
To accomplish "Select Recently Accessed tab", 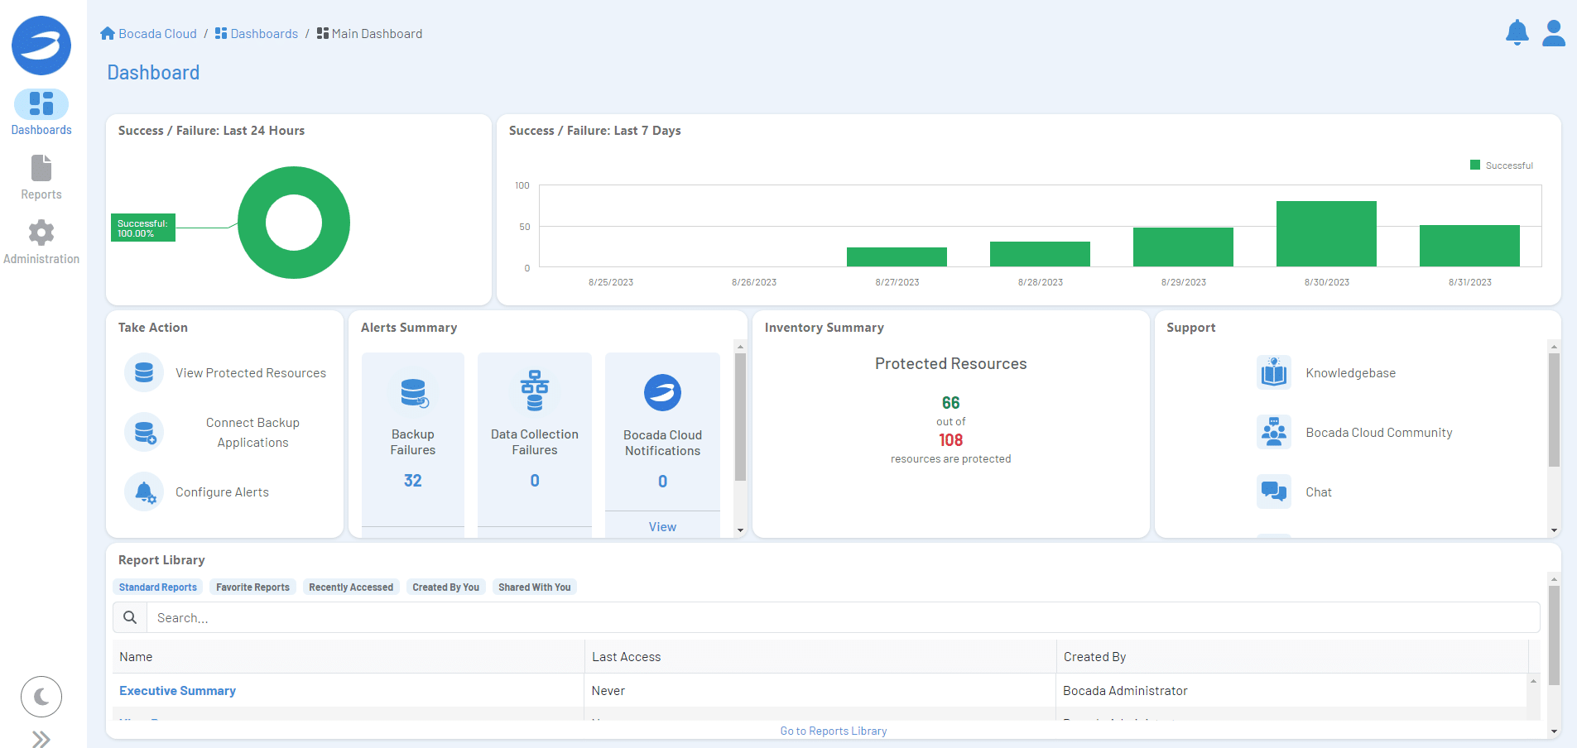I will coord(351,587).
